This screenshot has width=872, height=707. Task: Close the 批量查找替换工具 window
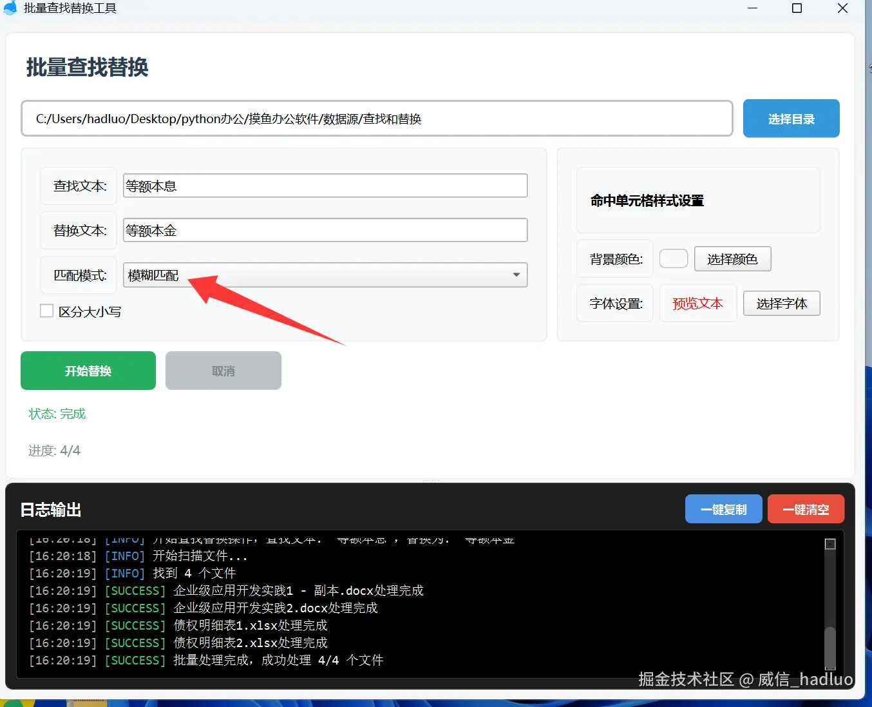[x=842, y=8]
